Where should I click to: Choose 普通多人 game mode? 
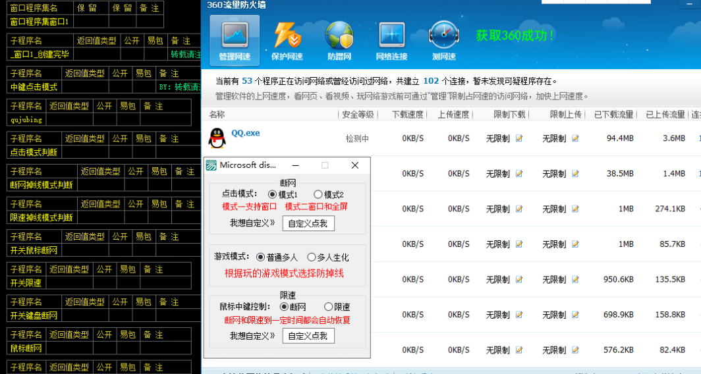[x=260, y=257]
